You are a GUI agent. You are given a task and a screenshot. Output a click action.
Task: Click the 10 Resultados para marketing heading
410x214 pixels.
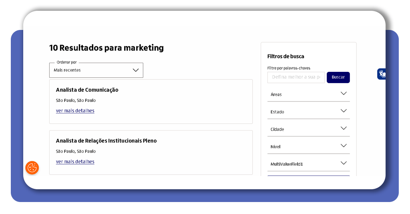click(x=107, y=48)
